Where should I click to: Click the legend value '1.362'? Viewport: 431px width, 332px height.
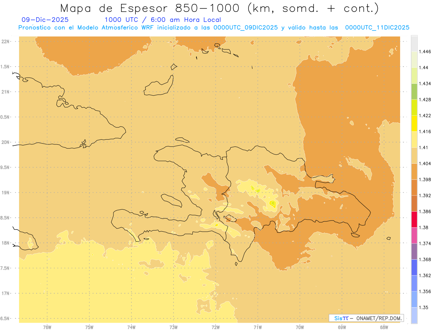coord(425,275)
